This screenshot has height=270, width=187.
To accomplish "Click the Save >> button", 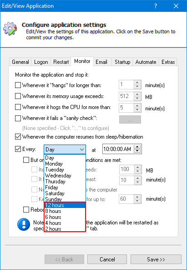I will tap(156, 260).
